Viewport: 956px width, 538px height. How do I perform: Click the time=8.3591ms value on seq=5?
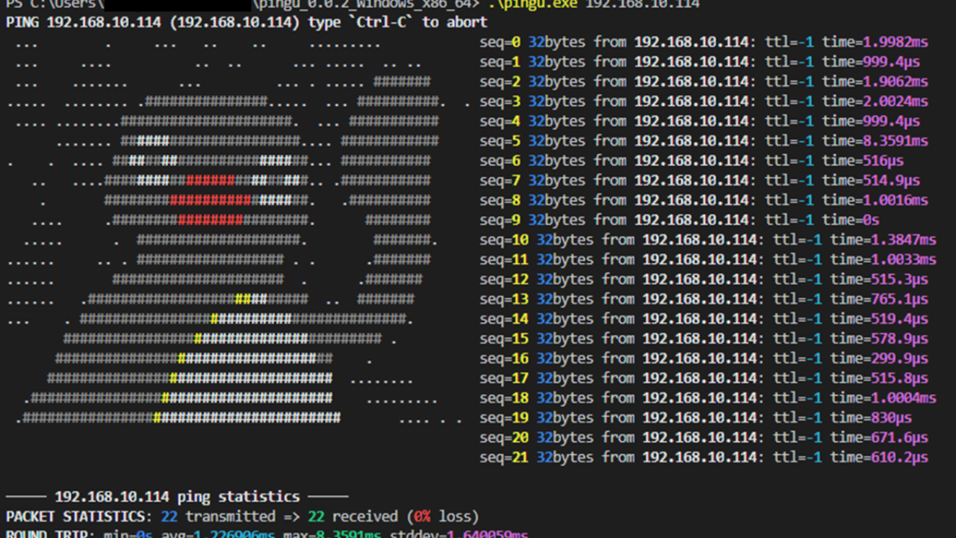[x=875, y=140]
